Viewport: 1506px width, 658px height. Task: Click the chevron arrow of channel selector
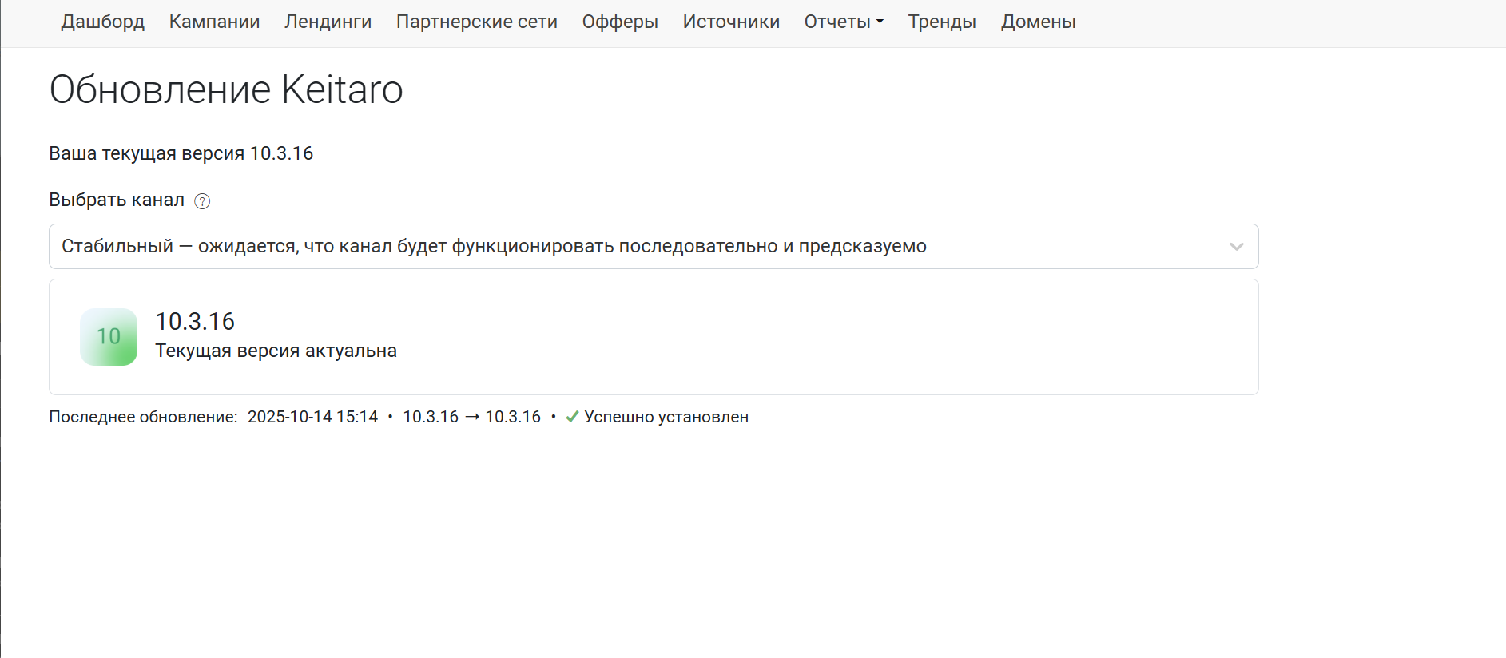tap(1236, 247)
